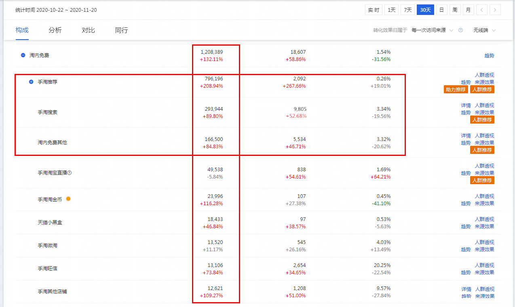
Task: Open 详情 link for 手淘搜索
Action: 466,105
